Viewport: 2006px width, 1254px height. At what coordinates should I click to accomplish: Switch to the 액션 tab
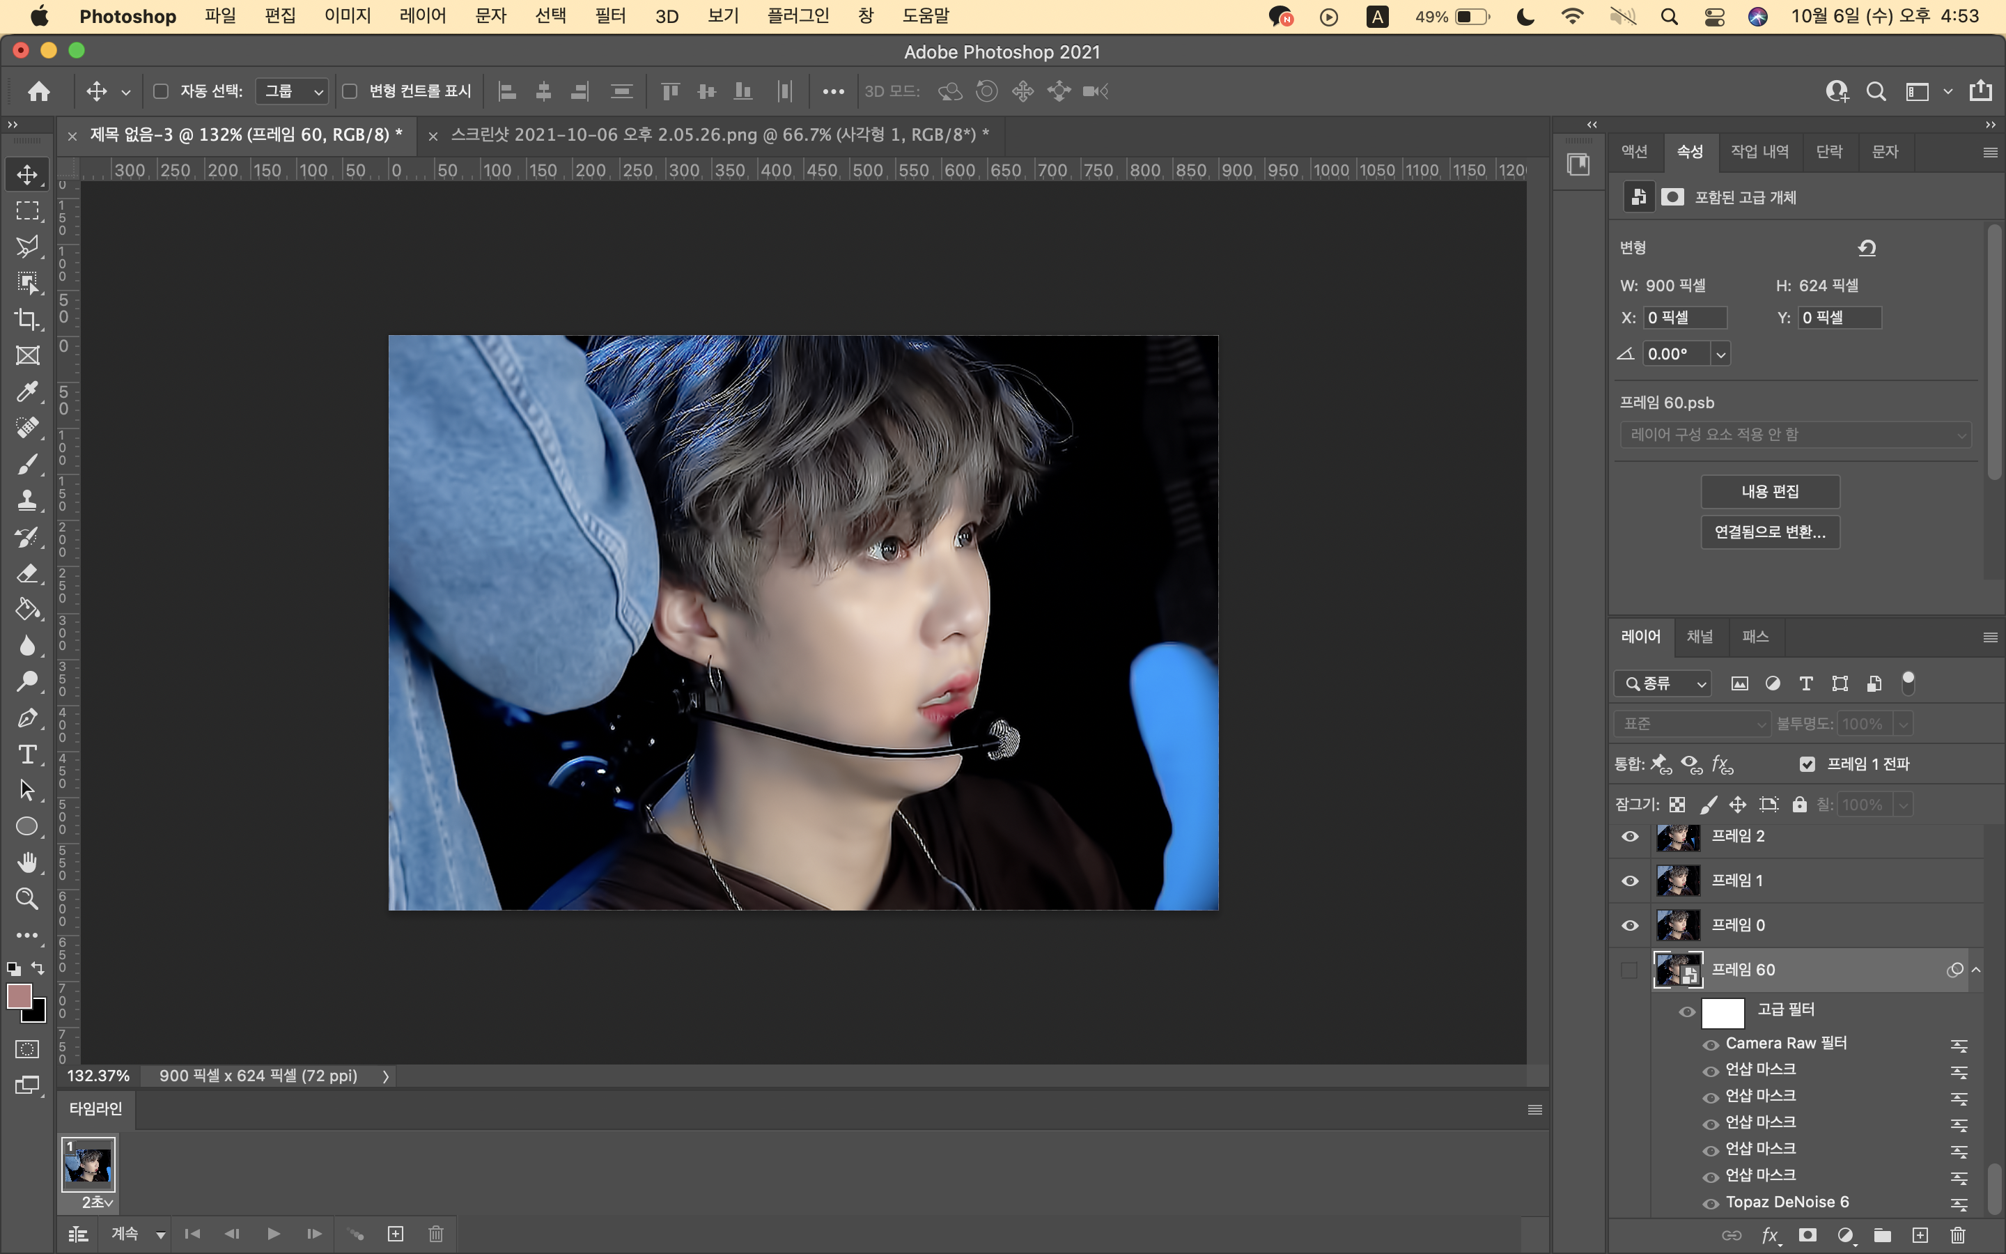(x=1634, y=151)
